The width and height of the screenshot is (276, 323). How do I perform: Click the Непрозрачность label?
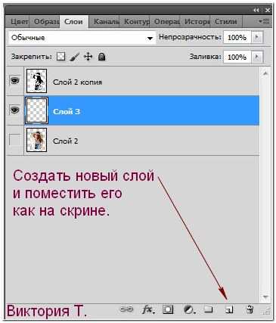click(x=190, y=37)
